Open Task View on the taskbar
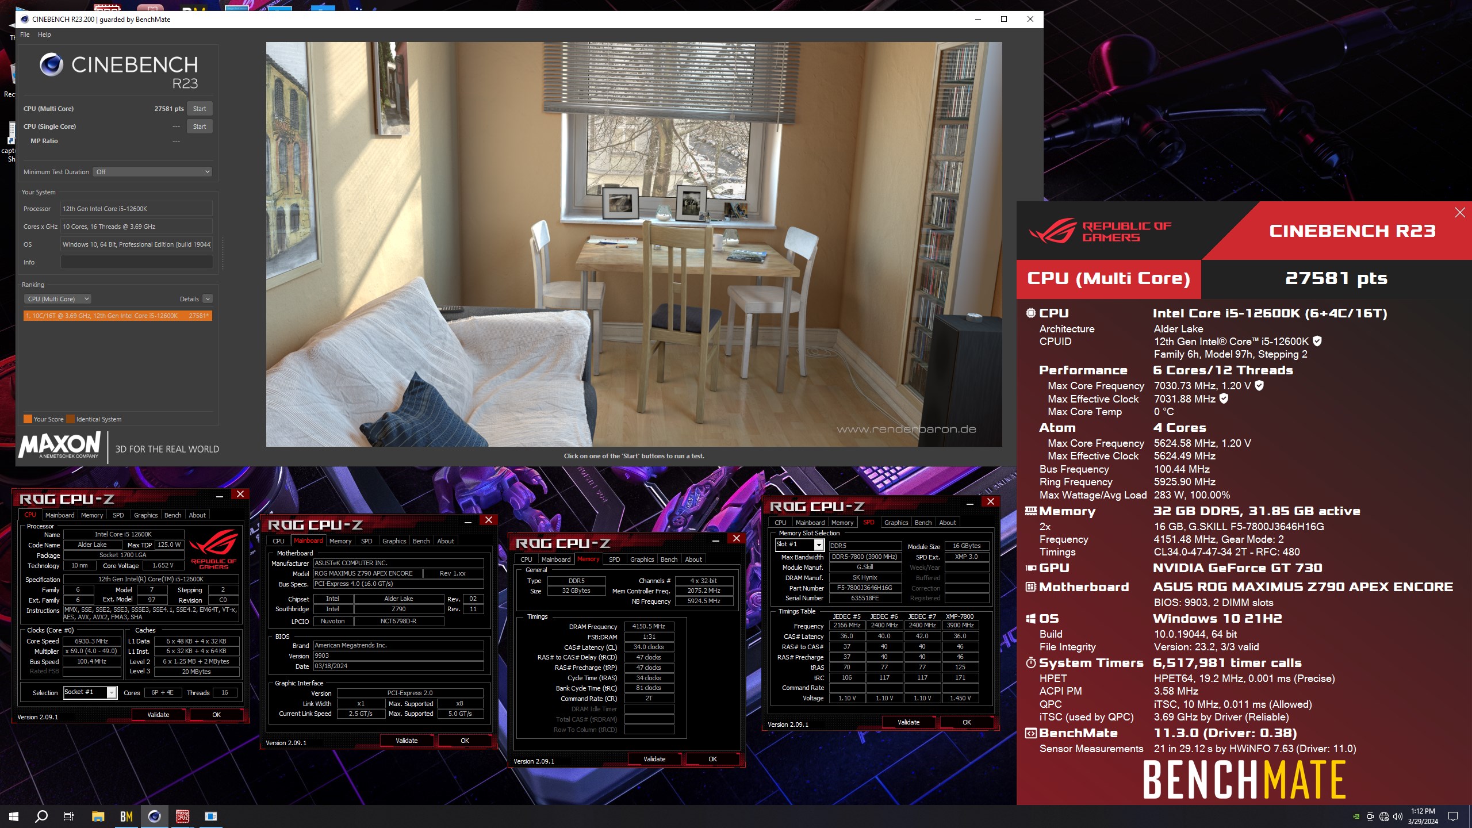Screen dimensions: 1472x828 (x=69, y=816)
